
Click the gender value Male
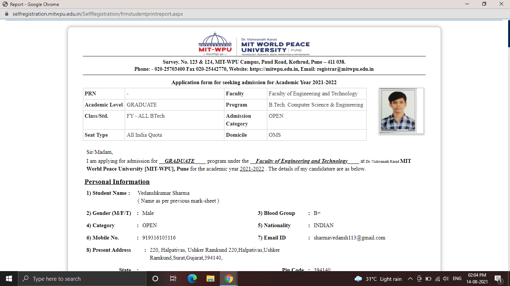tap(148, 213)
